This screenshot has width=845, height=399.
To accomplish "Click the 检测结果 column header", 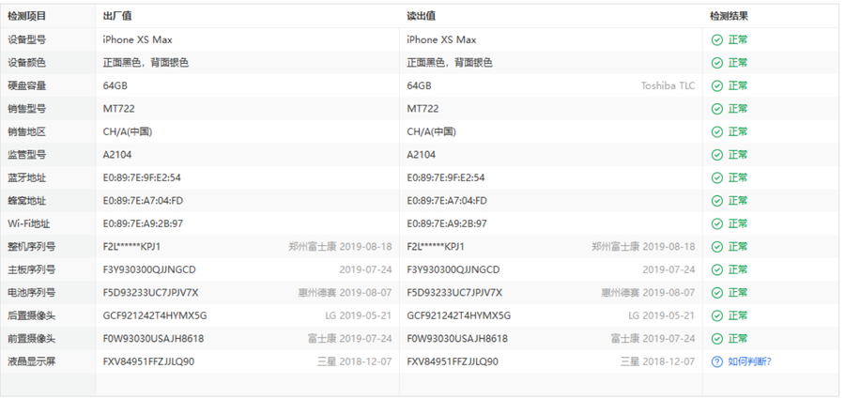I will click(729, 16).
